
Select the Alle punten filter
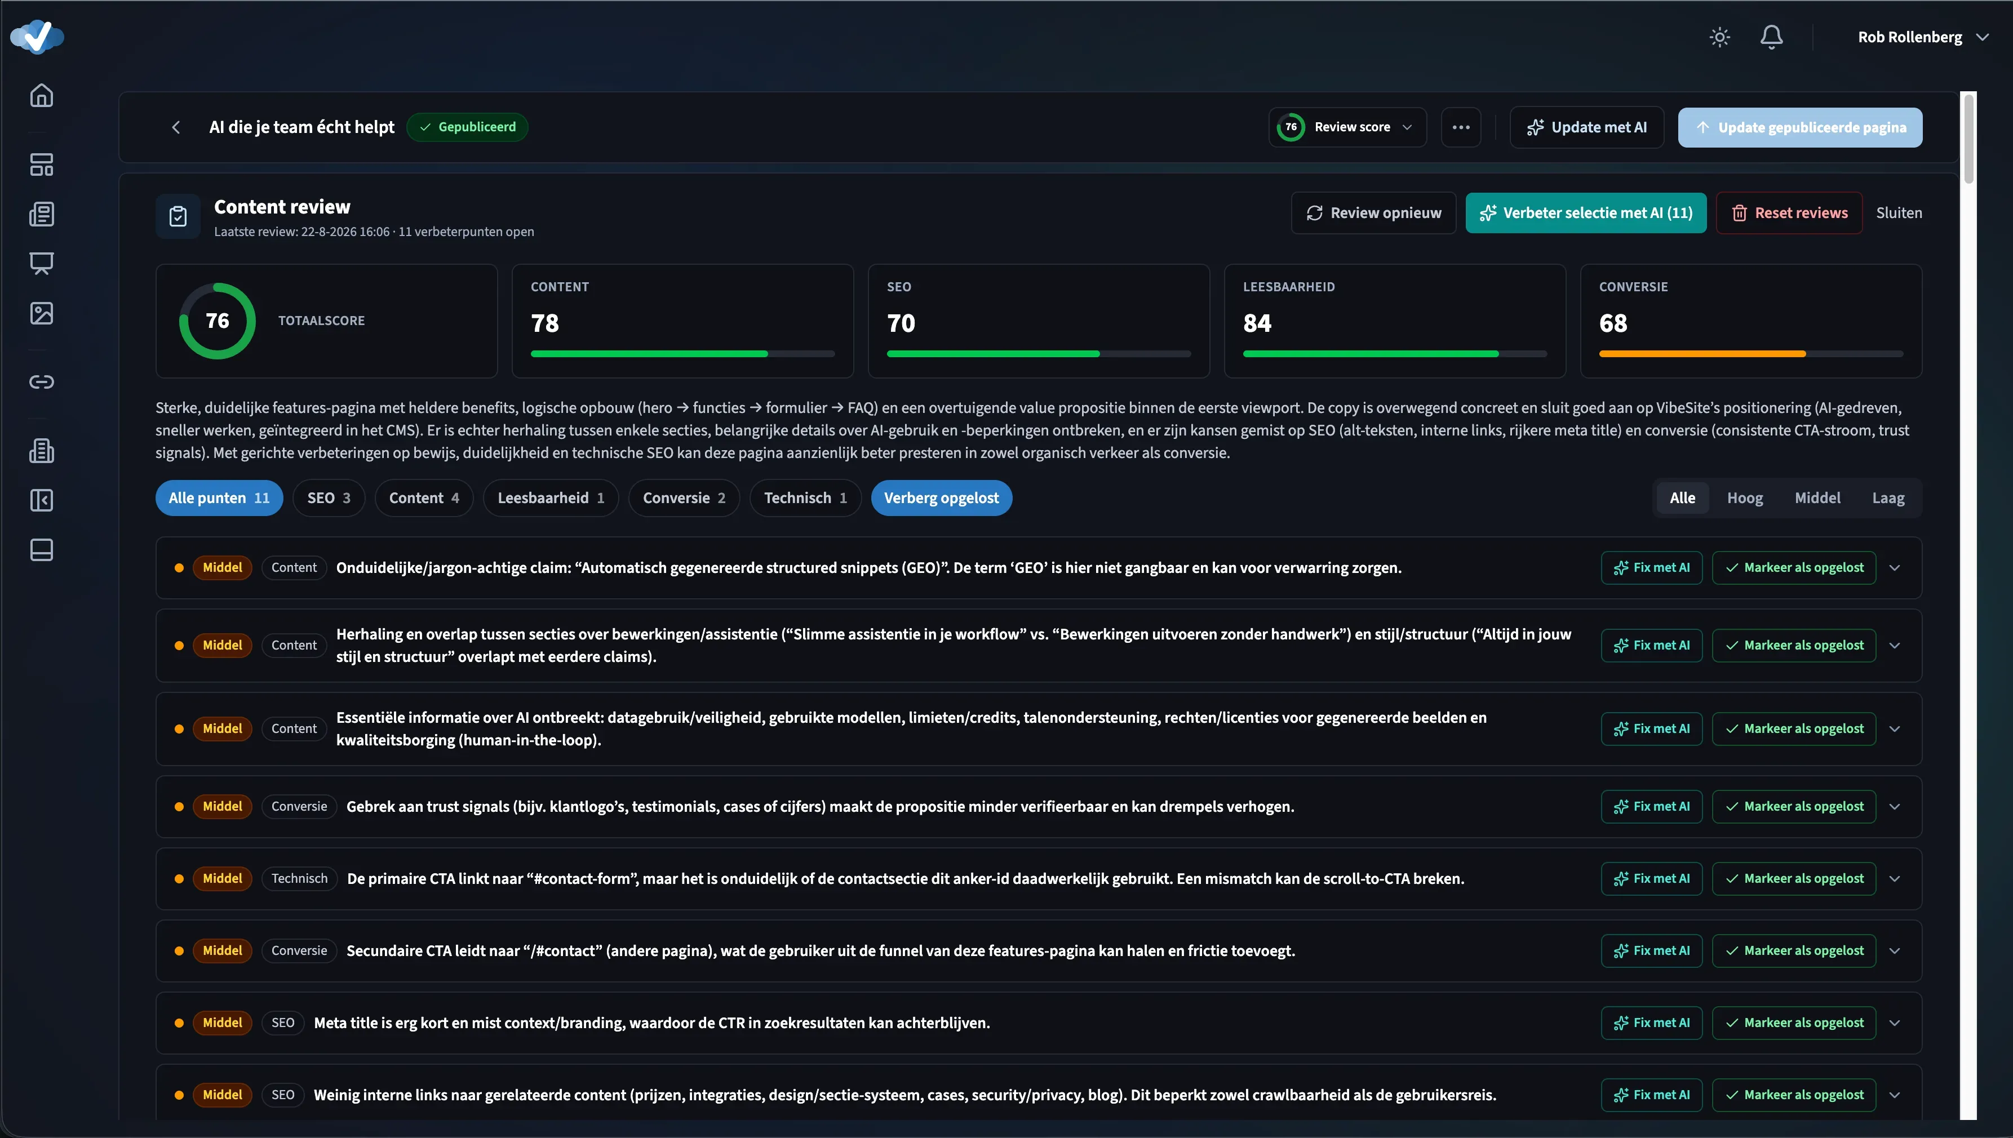[x=219, y=498]
